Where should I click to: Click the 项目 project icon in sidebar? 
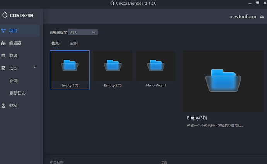3,31
